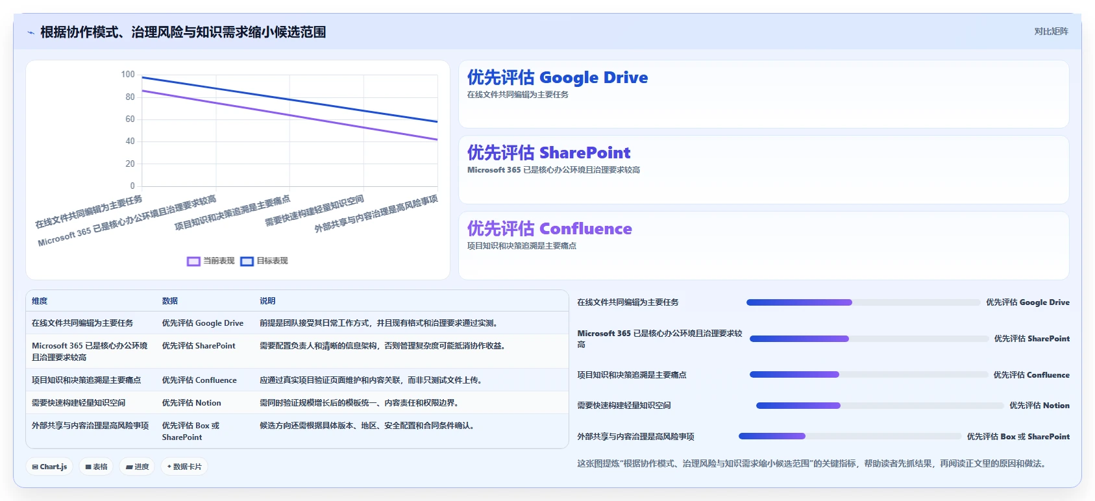Click the progress bar for 优先评估 Confluence

pos(868,374)
